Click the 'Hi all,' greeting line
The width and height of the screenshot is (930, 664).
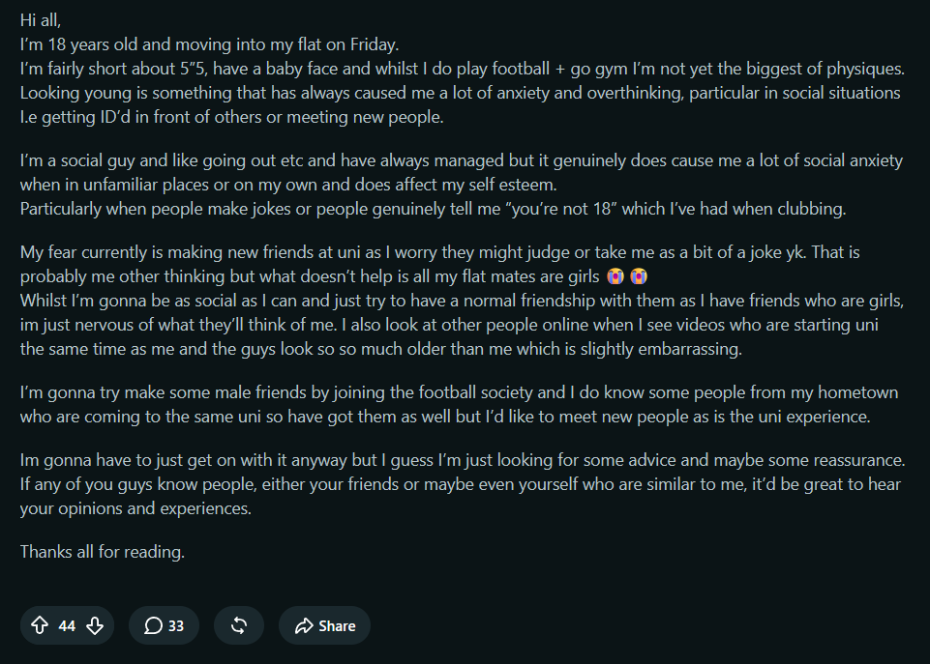(x=41, y=20)
